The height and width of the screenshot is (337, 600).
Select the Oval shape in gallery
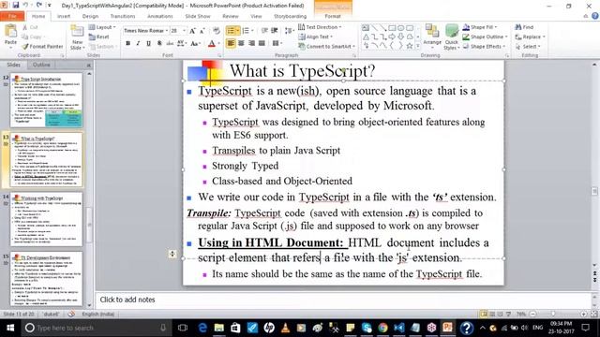tap(400, 28)
